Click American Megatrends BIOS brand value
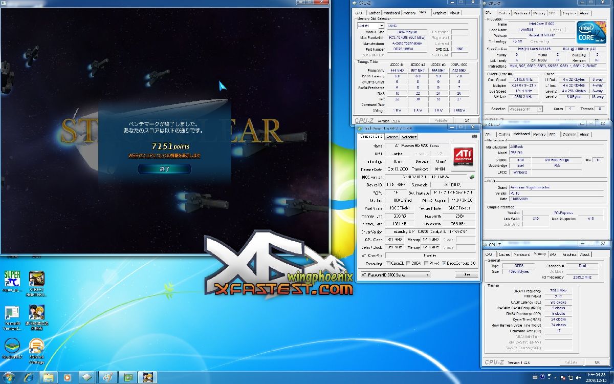 pos(556,187)
